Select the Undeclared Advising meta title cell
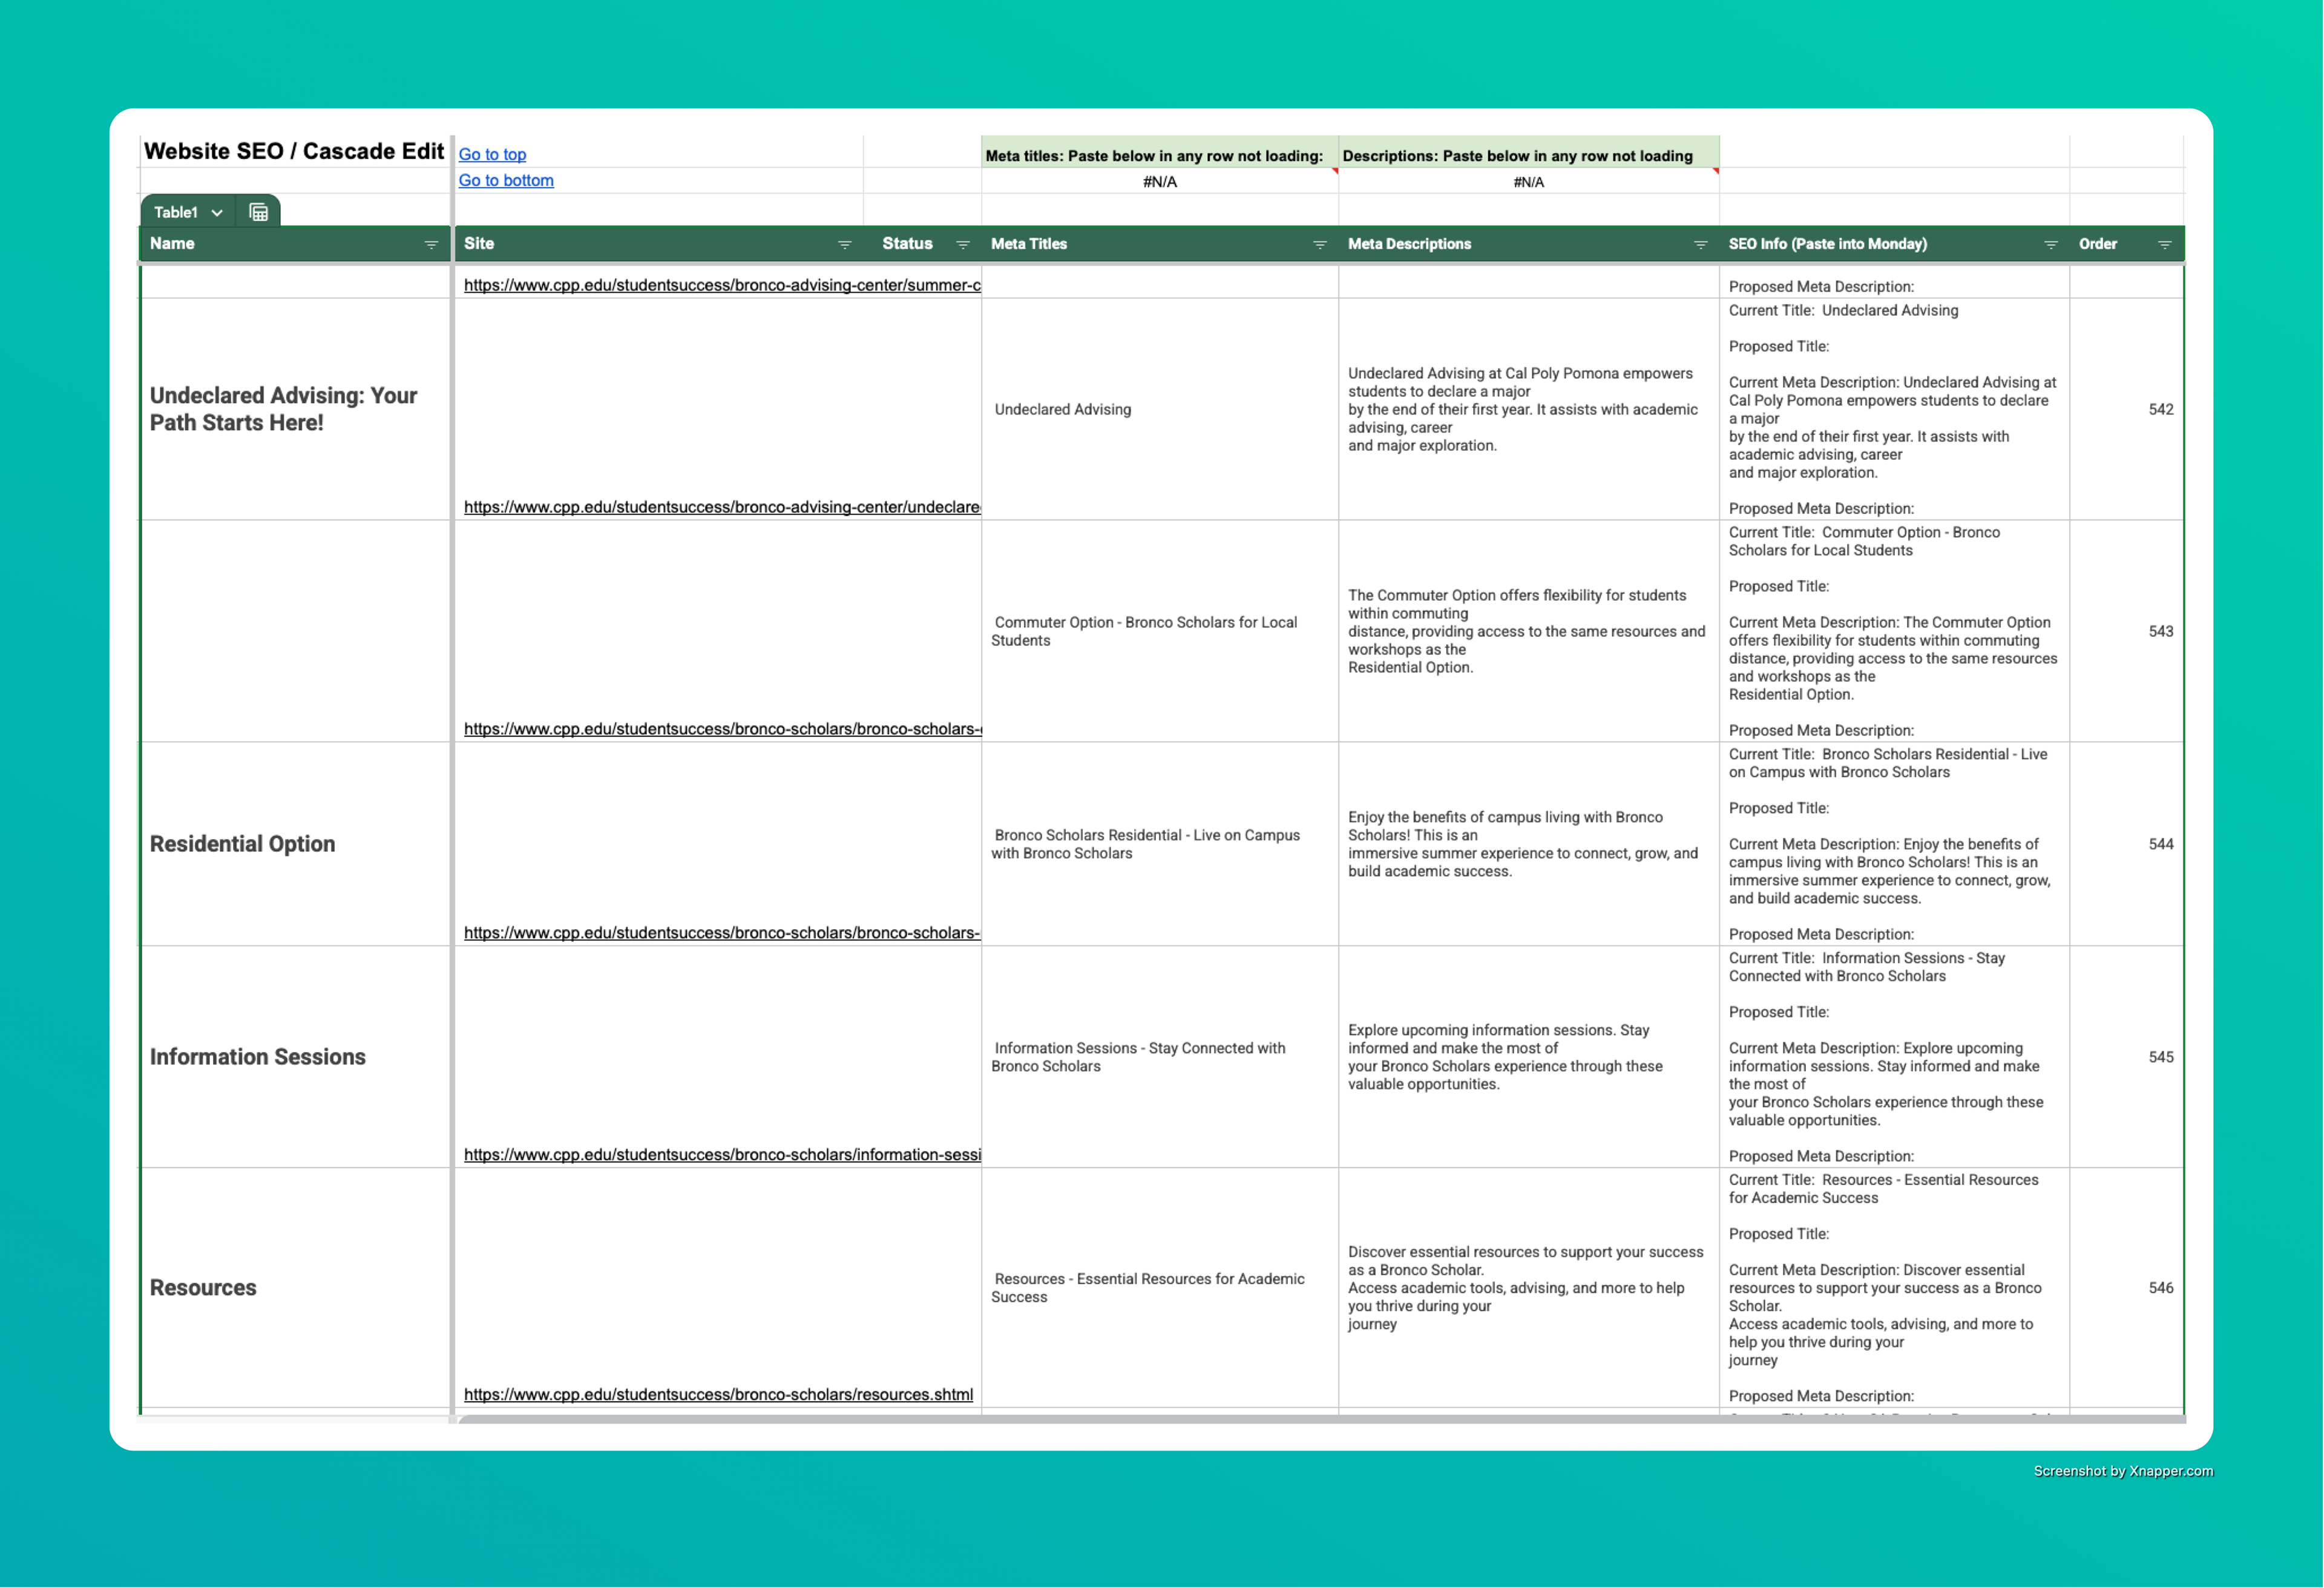Image resolution: width=2324 pixels, height=1588 pixels. coord(1159,409)
